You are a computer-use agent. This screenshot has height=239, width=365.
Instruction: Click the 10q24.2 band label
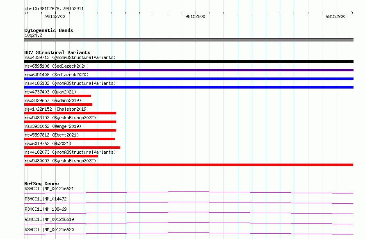[x=33, y=35]
